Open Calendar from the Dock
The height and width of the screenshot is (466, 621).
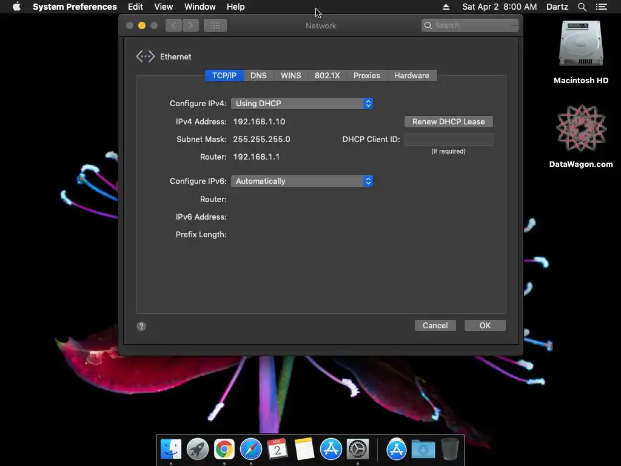coord(277,449)
